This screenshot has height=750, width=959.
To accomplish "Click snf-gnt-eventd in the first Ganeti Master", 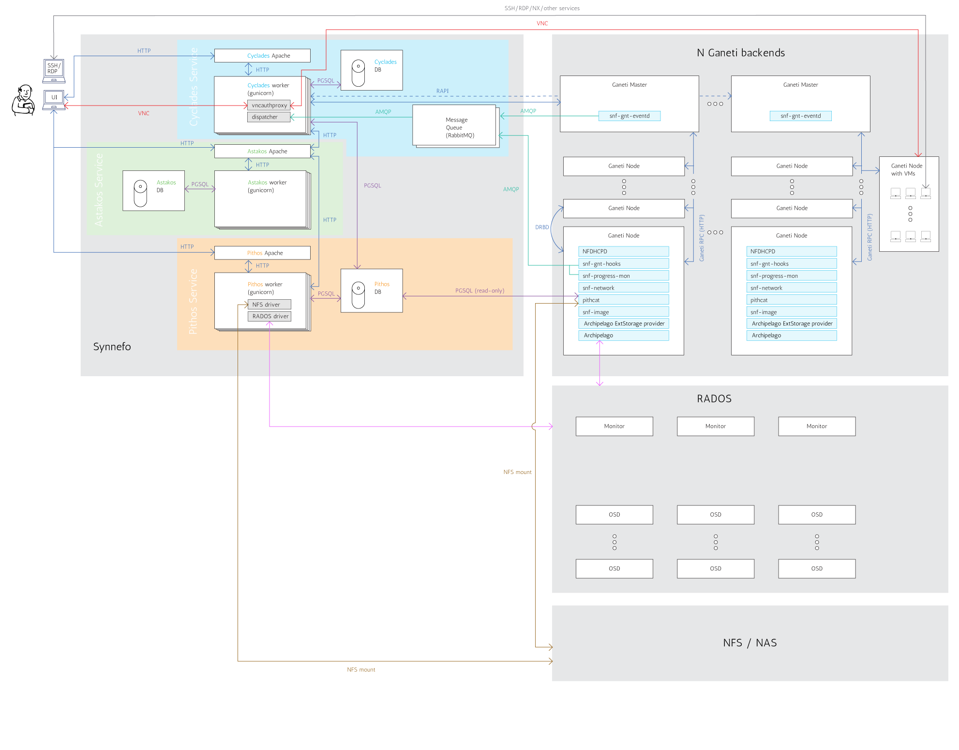I will (629, 116).
